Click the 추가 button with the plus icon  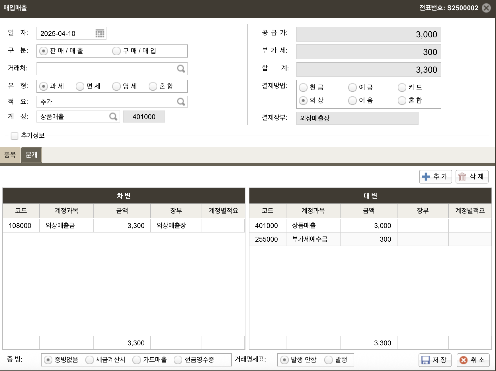pos(435,177)
